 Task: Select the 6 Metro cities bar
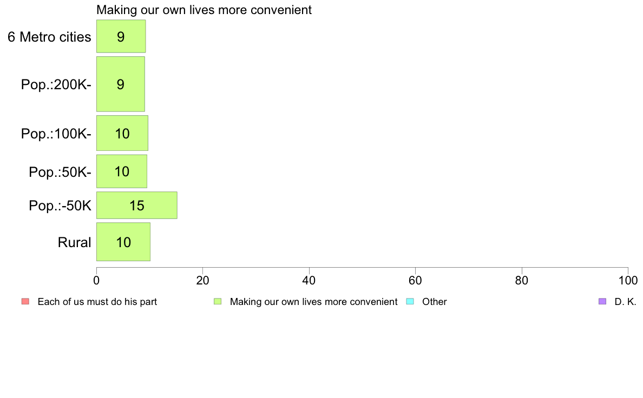point(121,36)
